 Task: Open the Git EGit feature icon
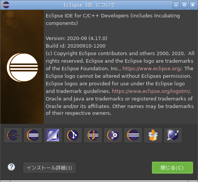click(x=73, y=135)
